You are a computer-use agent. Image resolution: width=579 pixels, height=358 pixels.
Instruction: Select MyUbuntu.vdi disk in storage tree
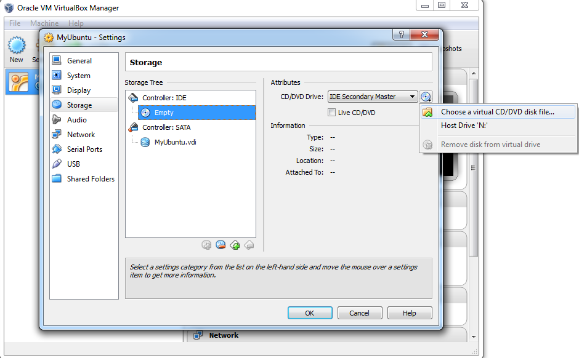(176, 142)
